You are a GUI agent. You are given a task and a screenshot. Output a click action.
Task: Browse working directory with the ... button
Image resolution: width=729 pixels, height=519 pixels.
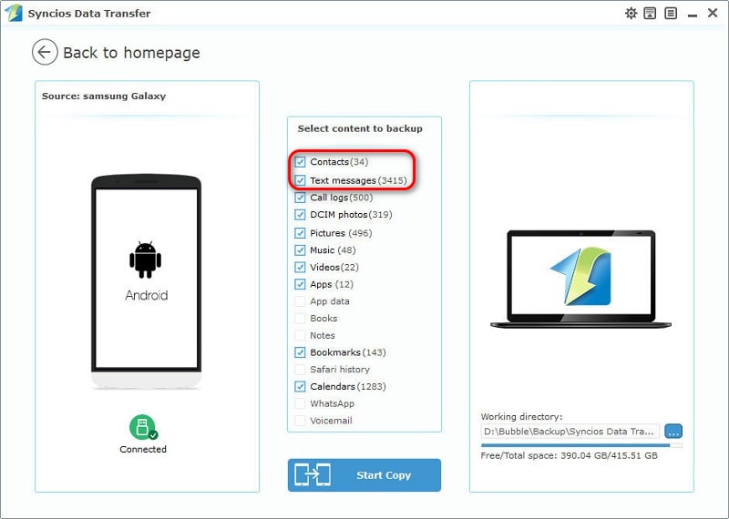673,432
